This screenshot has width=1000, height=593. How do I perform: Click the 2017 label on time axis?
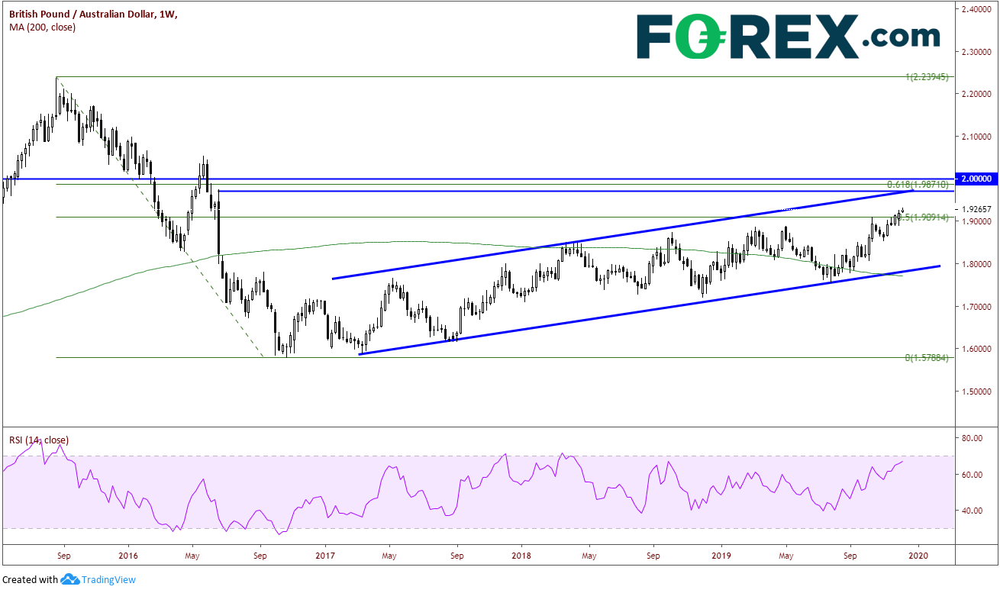point(324,555)
